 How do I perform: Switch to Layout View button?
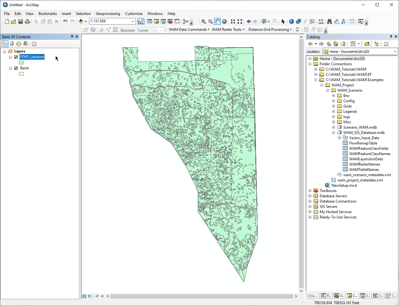click(89, 296)
